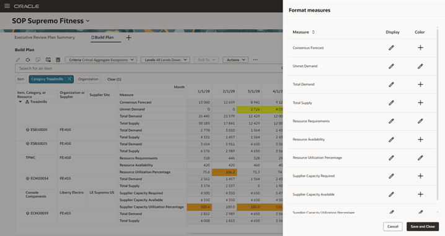Image resolution: width=445 pixels, height=236 pixels.
Task: Edit color for Resource Utilization Percentage
Action: point(420,158)
